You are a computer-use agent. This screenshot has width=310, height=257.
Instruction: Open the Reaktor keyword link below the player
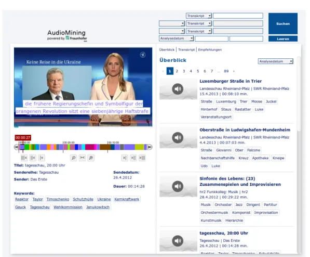pyautogui.click(x=22, y=199)
